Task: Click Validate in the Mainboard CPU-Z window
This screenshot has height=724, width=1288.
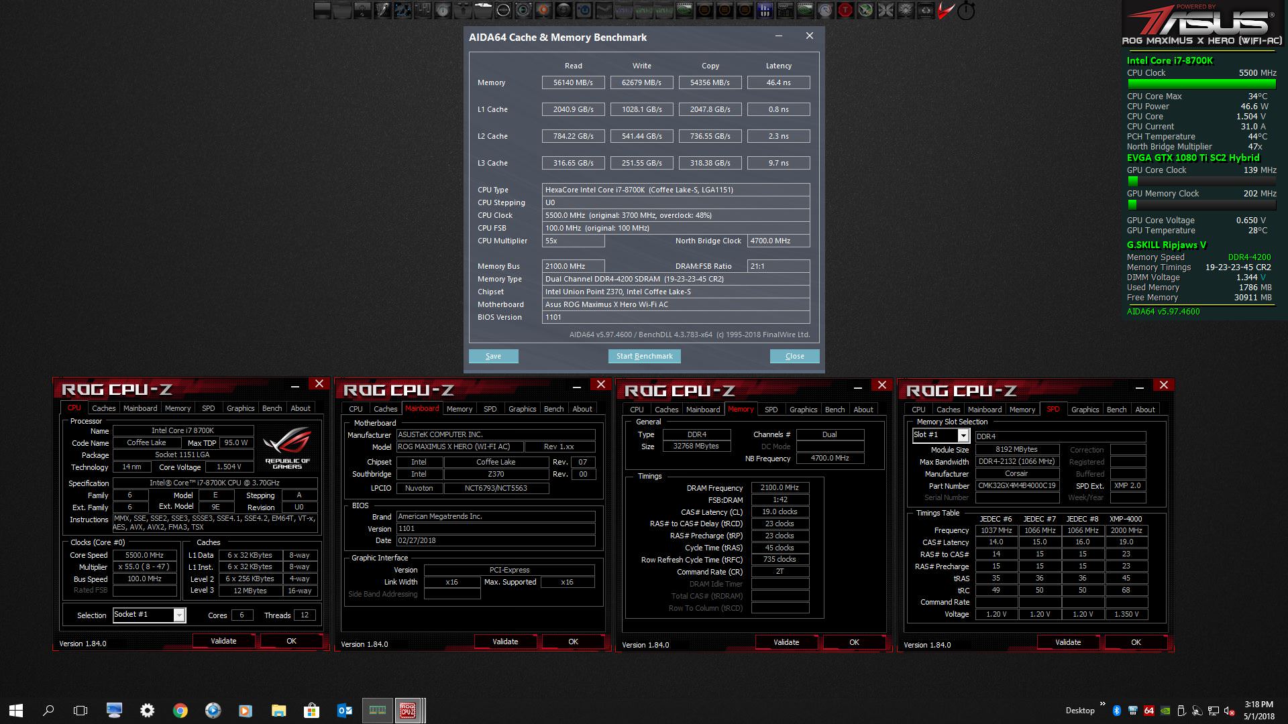Action: tap(504, 642)
